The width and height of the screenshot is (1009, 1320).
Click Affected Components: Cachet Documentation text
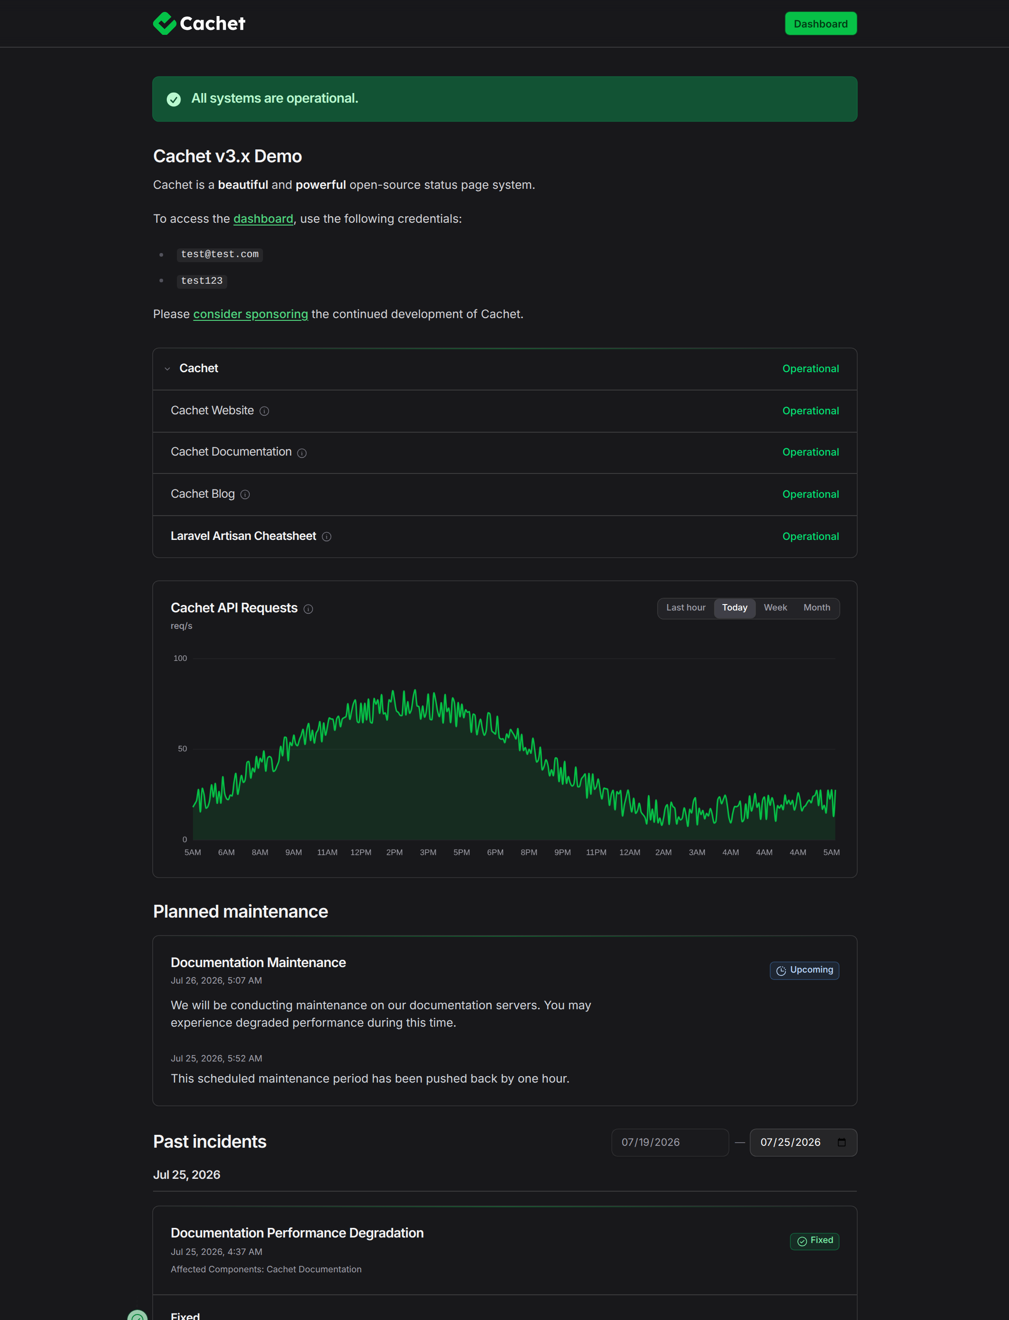coord(266,1270)
